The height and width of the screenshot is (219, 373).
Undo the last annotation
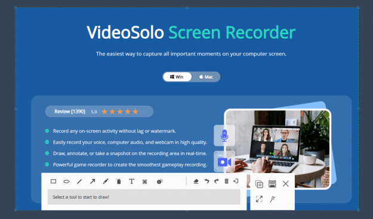[206, 181]
